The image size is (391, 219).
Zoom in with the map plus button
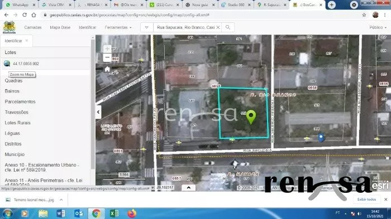pos(107,49)
